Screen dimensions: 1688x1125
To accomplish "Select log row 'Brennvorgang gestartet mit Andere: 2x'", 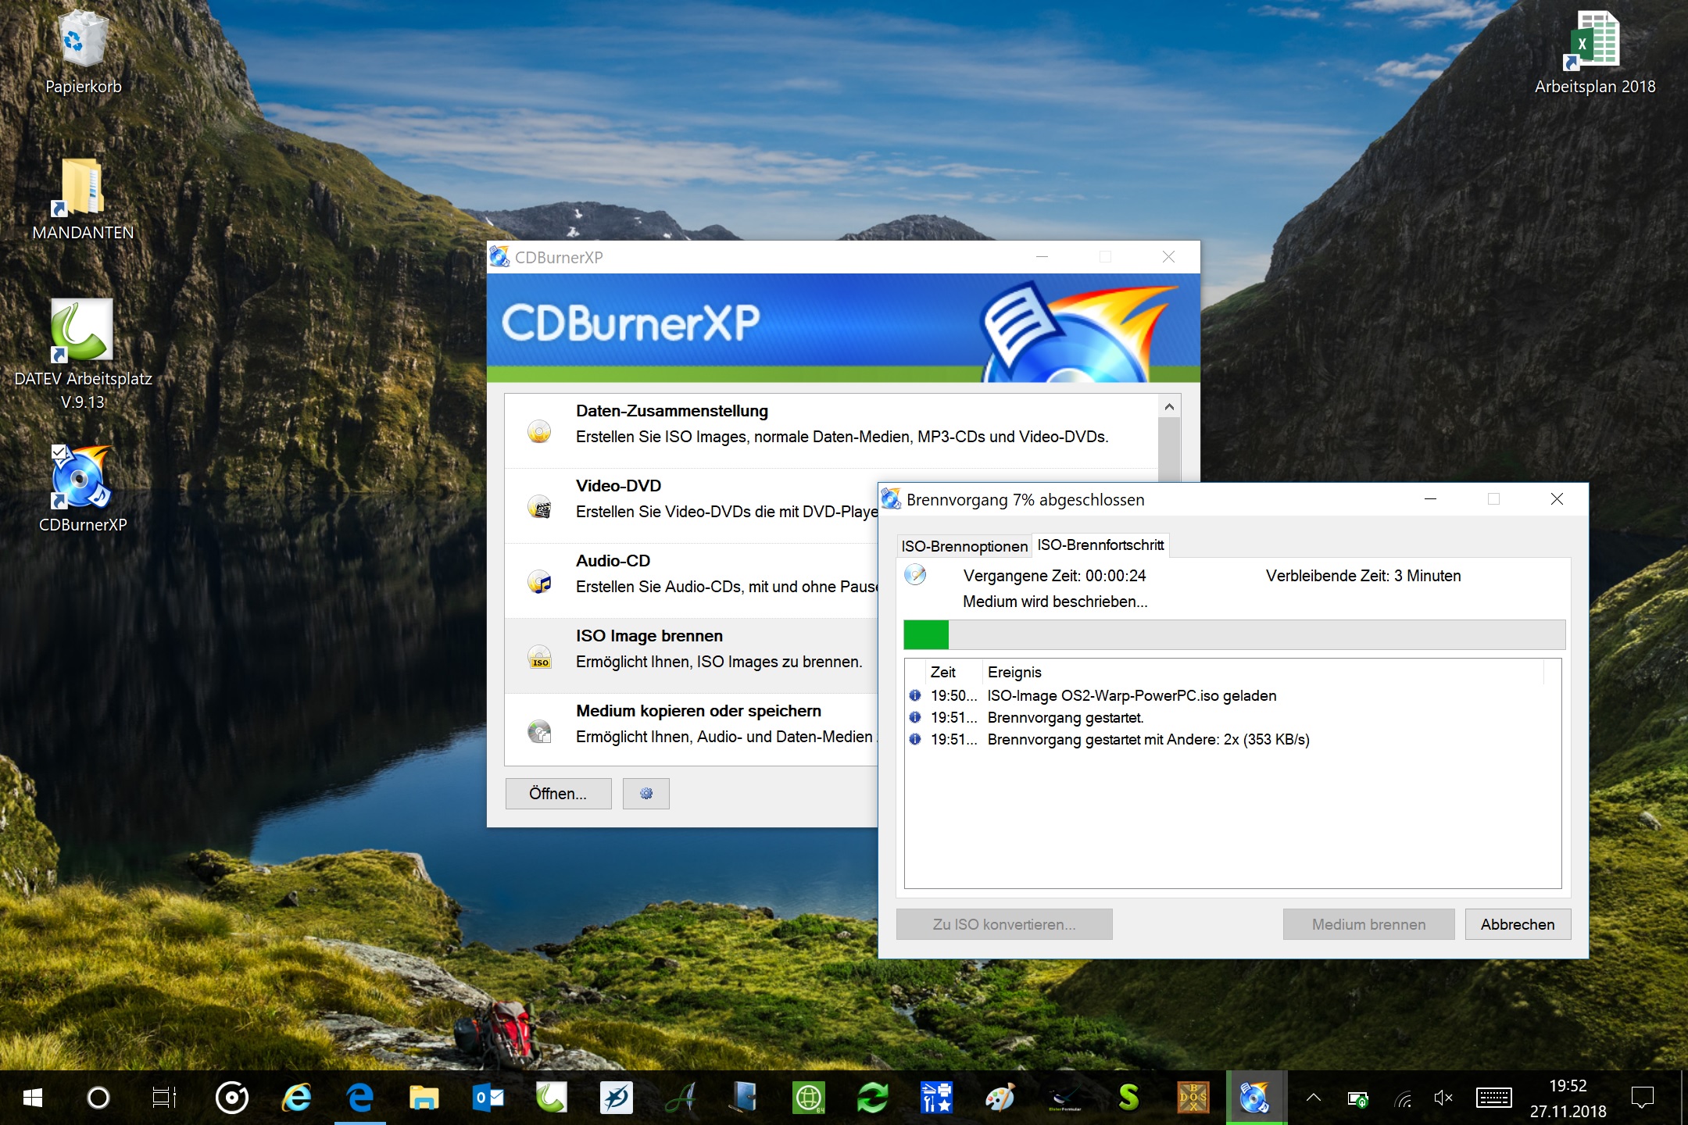I will (1232, 739).
